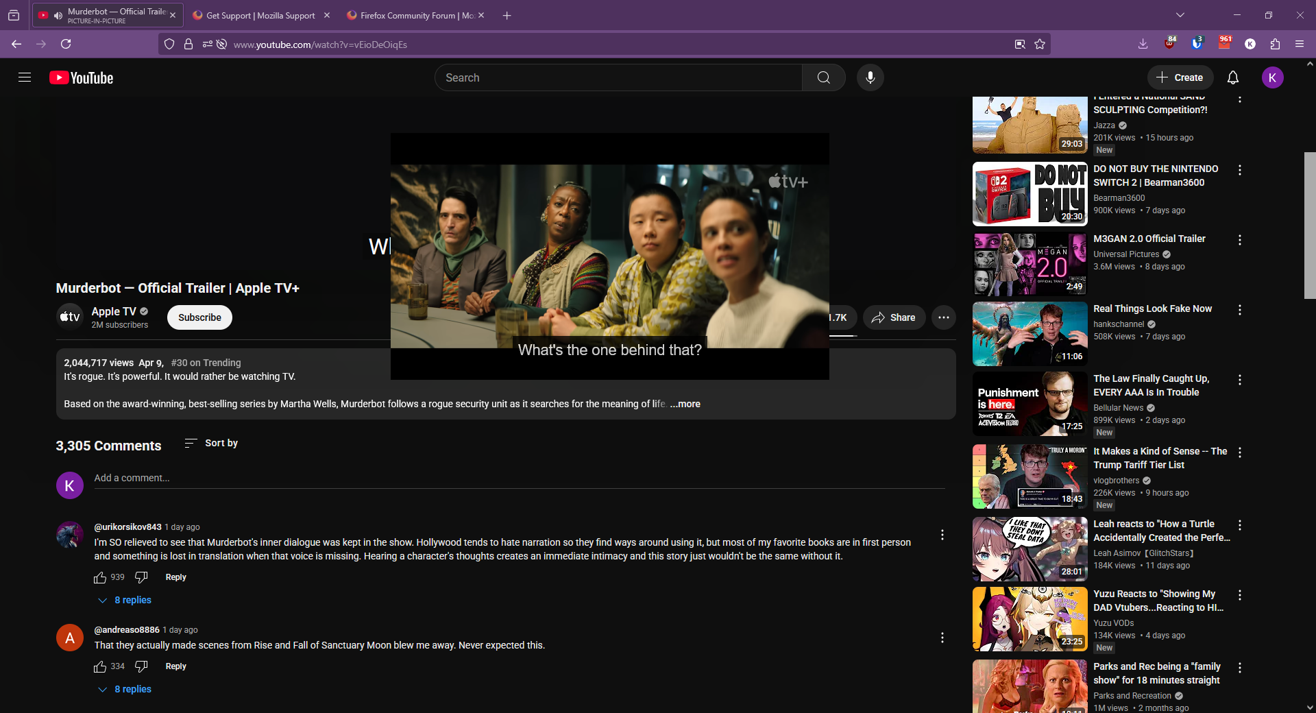Switch to Firefox Community Forum tab
Viewport: 1316px width, 713px height.
[417, 15]
